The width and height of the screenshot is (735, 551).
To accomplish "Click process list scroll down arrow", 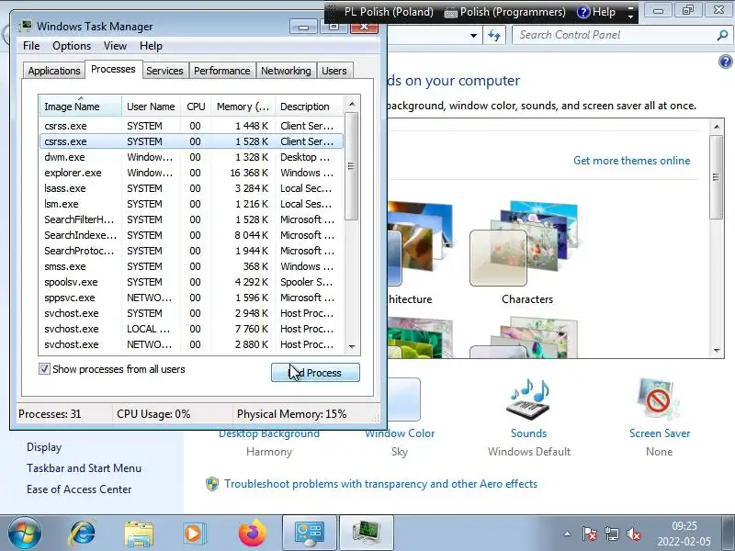I will (352, 347).
